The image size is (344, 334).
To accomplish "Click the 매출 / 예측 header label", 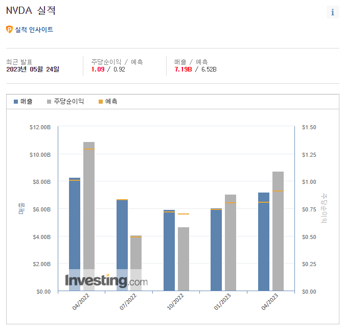I will (x=191, y=62).
